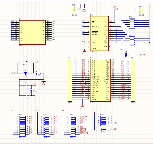Select the RP1 resistor pack symbol
Screen dimensions: 153x144
click(132, 23)
